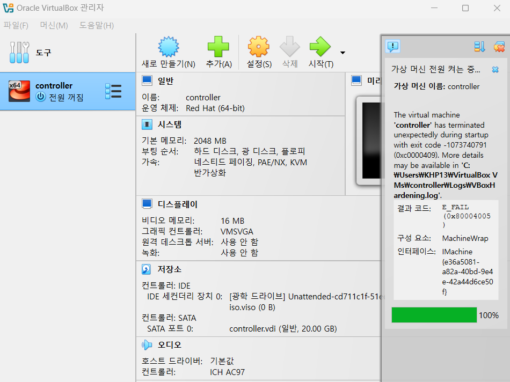Image resolution: width=510 pixels, height=382 pixels.
Task: Click the green plus 추가(A) icon
Action: pyautogui.click(x=218, y=47)
